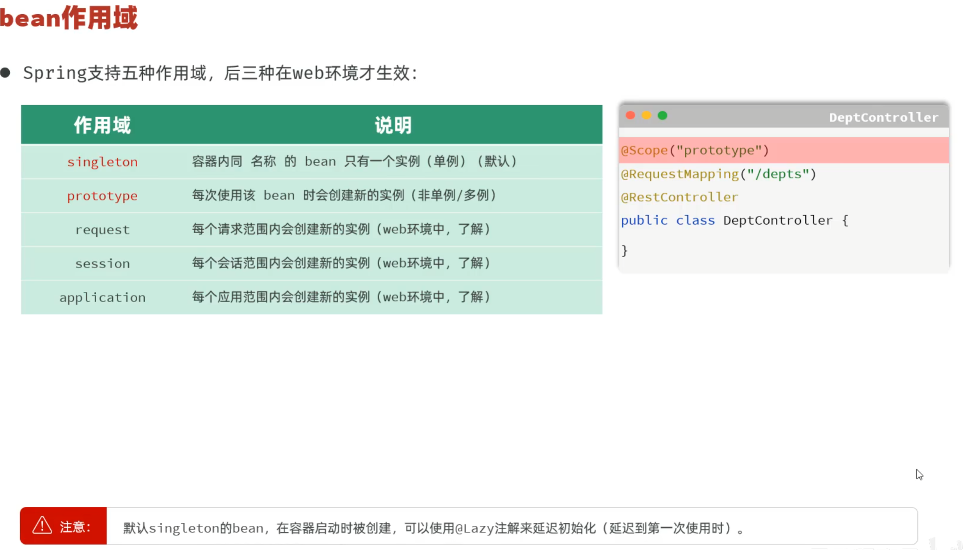
Task: Select the prototype scope row label
Action: click(x=102, y=196)
